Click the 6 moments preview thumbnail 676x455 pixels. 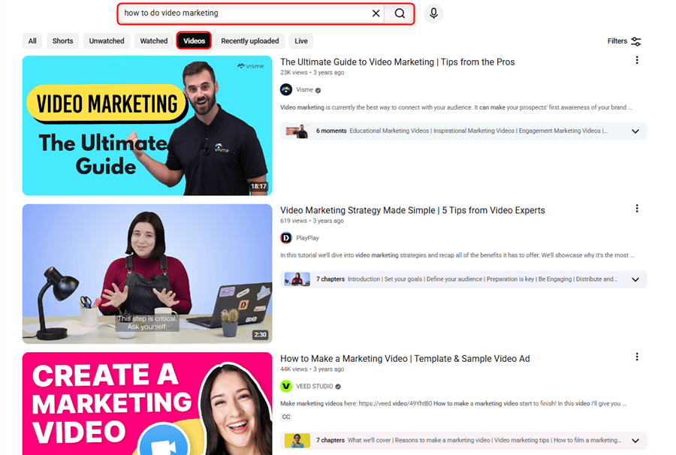click(297, 131)
